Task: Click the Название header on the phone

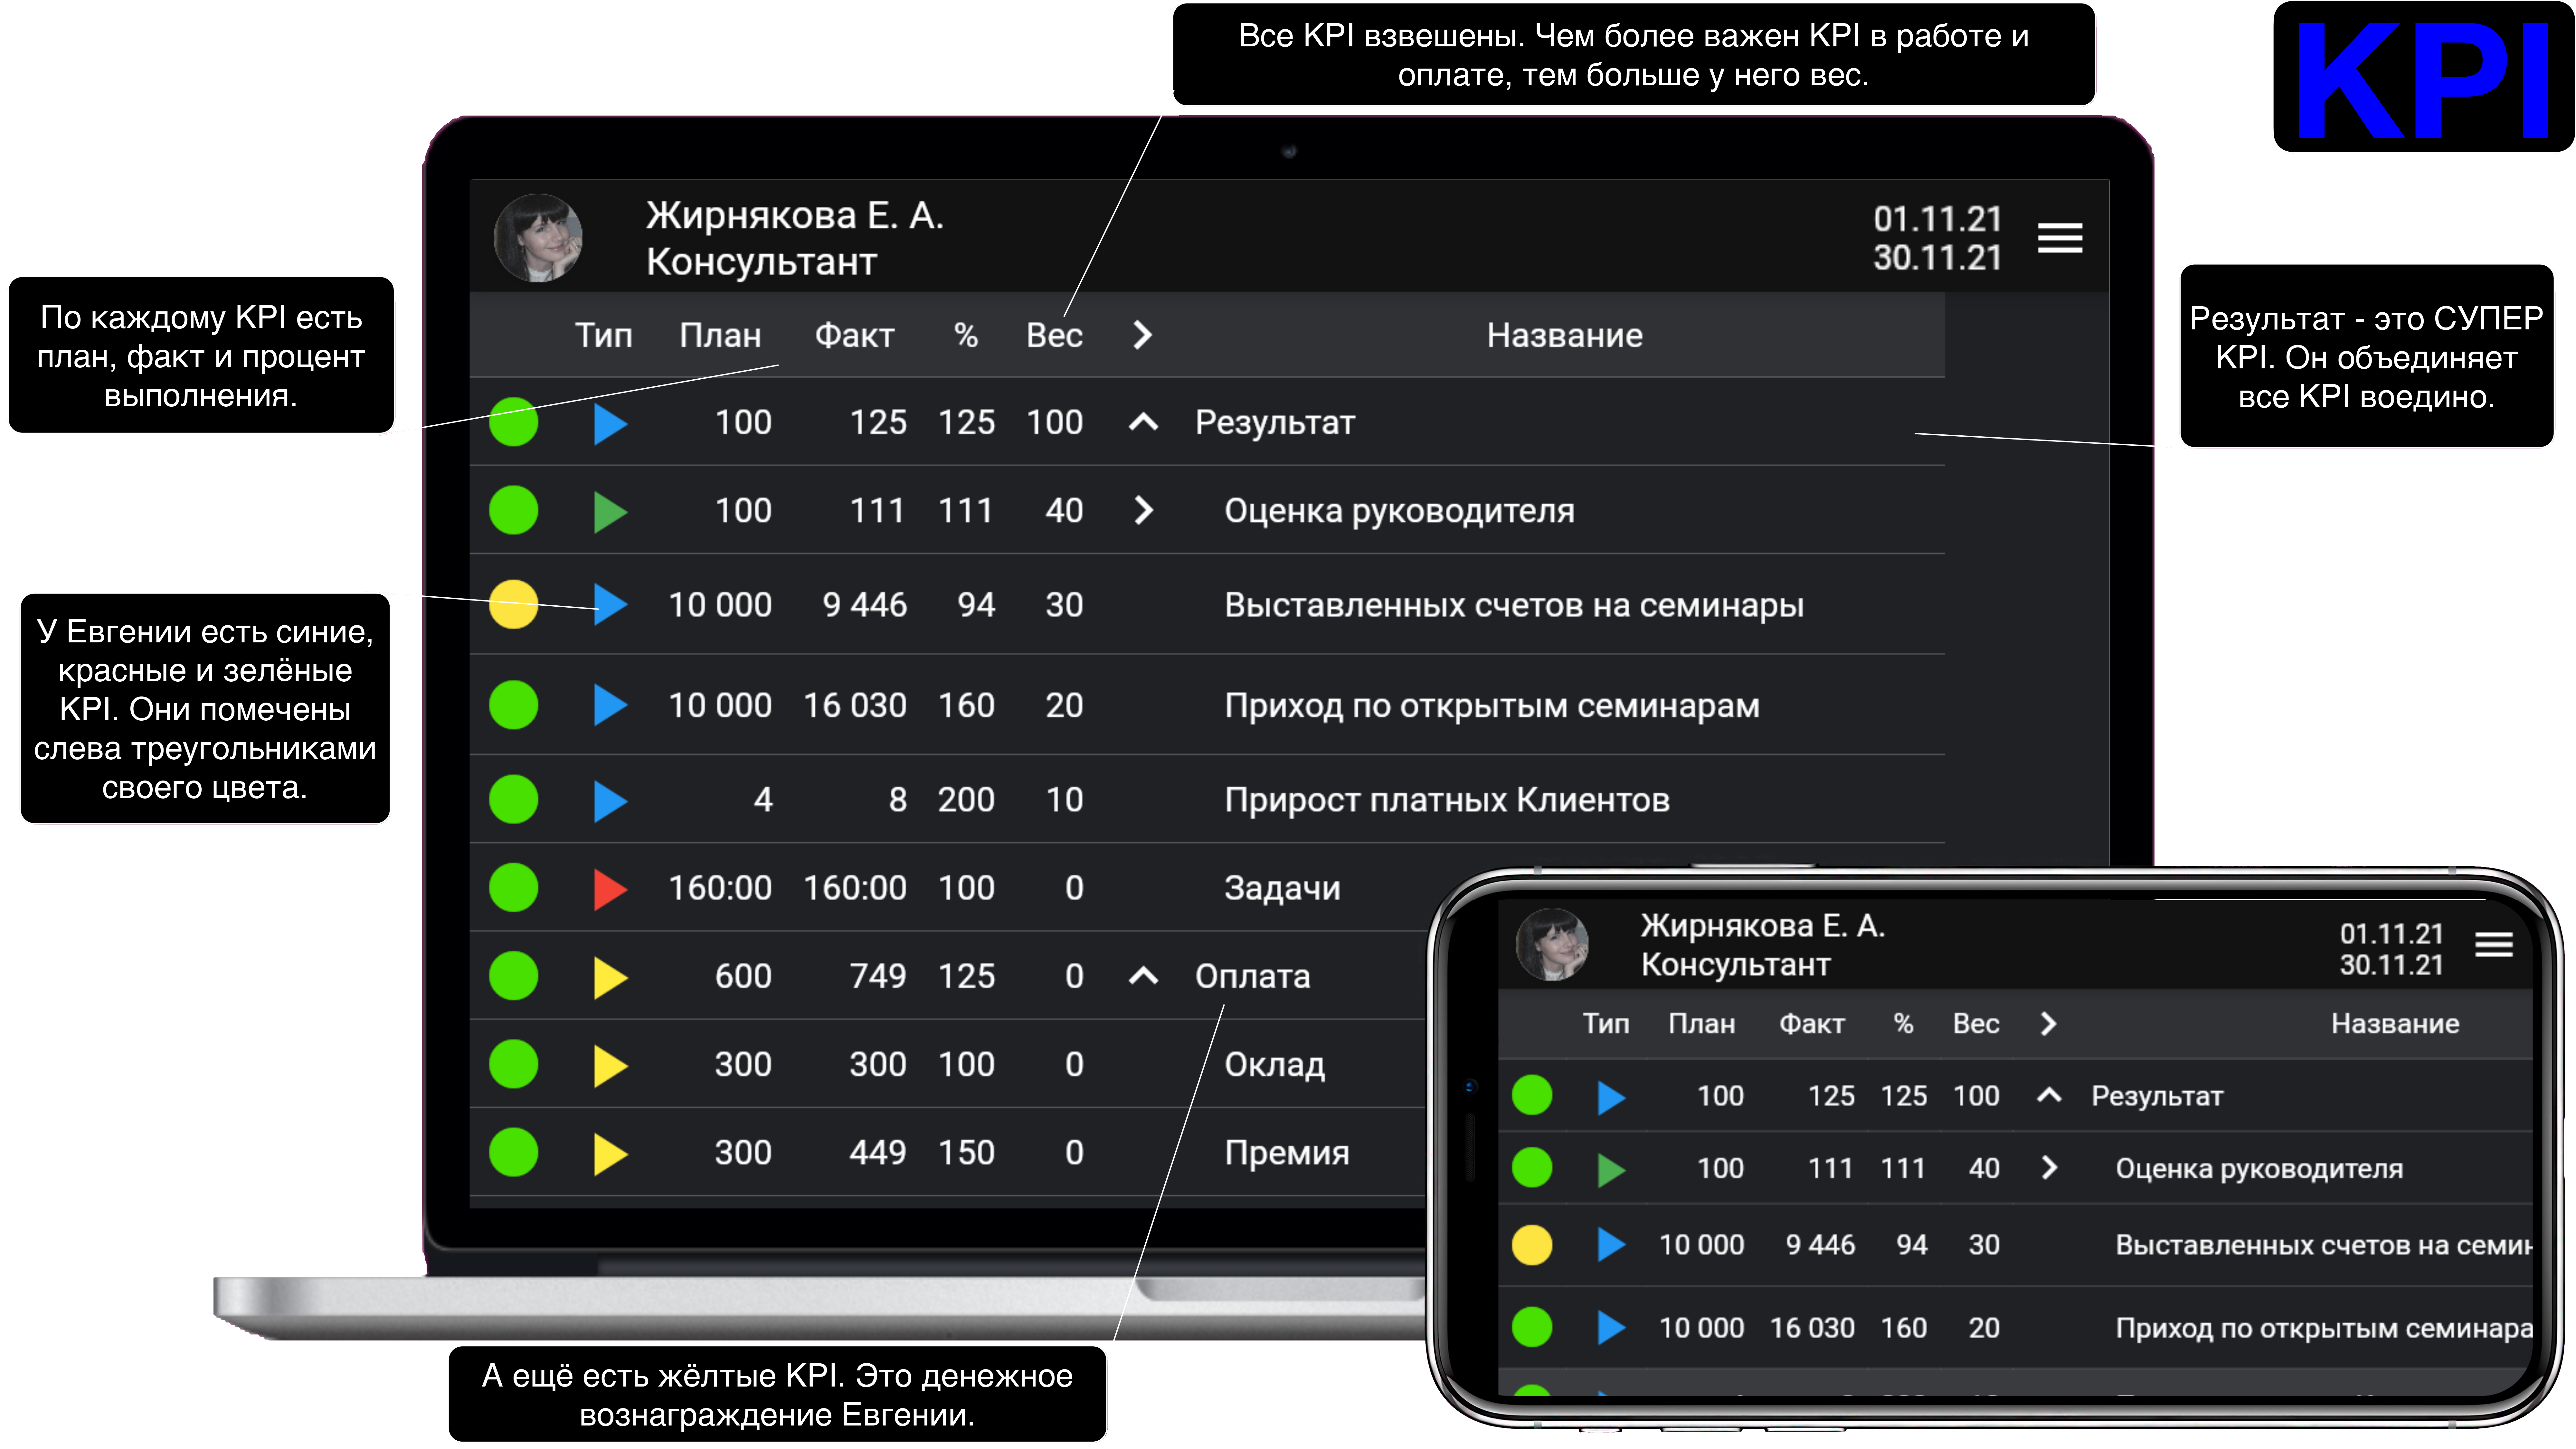Action: [2395, 1024]
